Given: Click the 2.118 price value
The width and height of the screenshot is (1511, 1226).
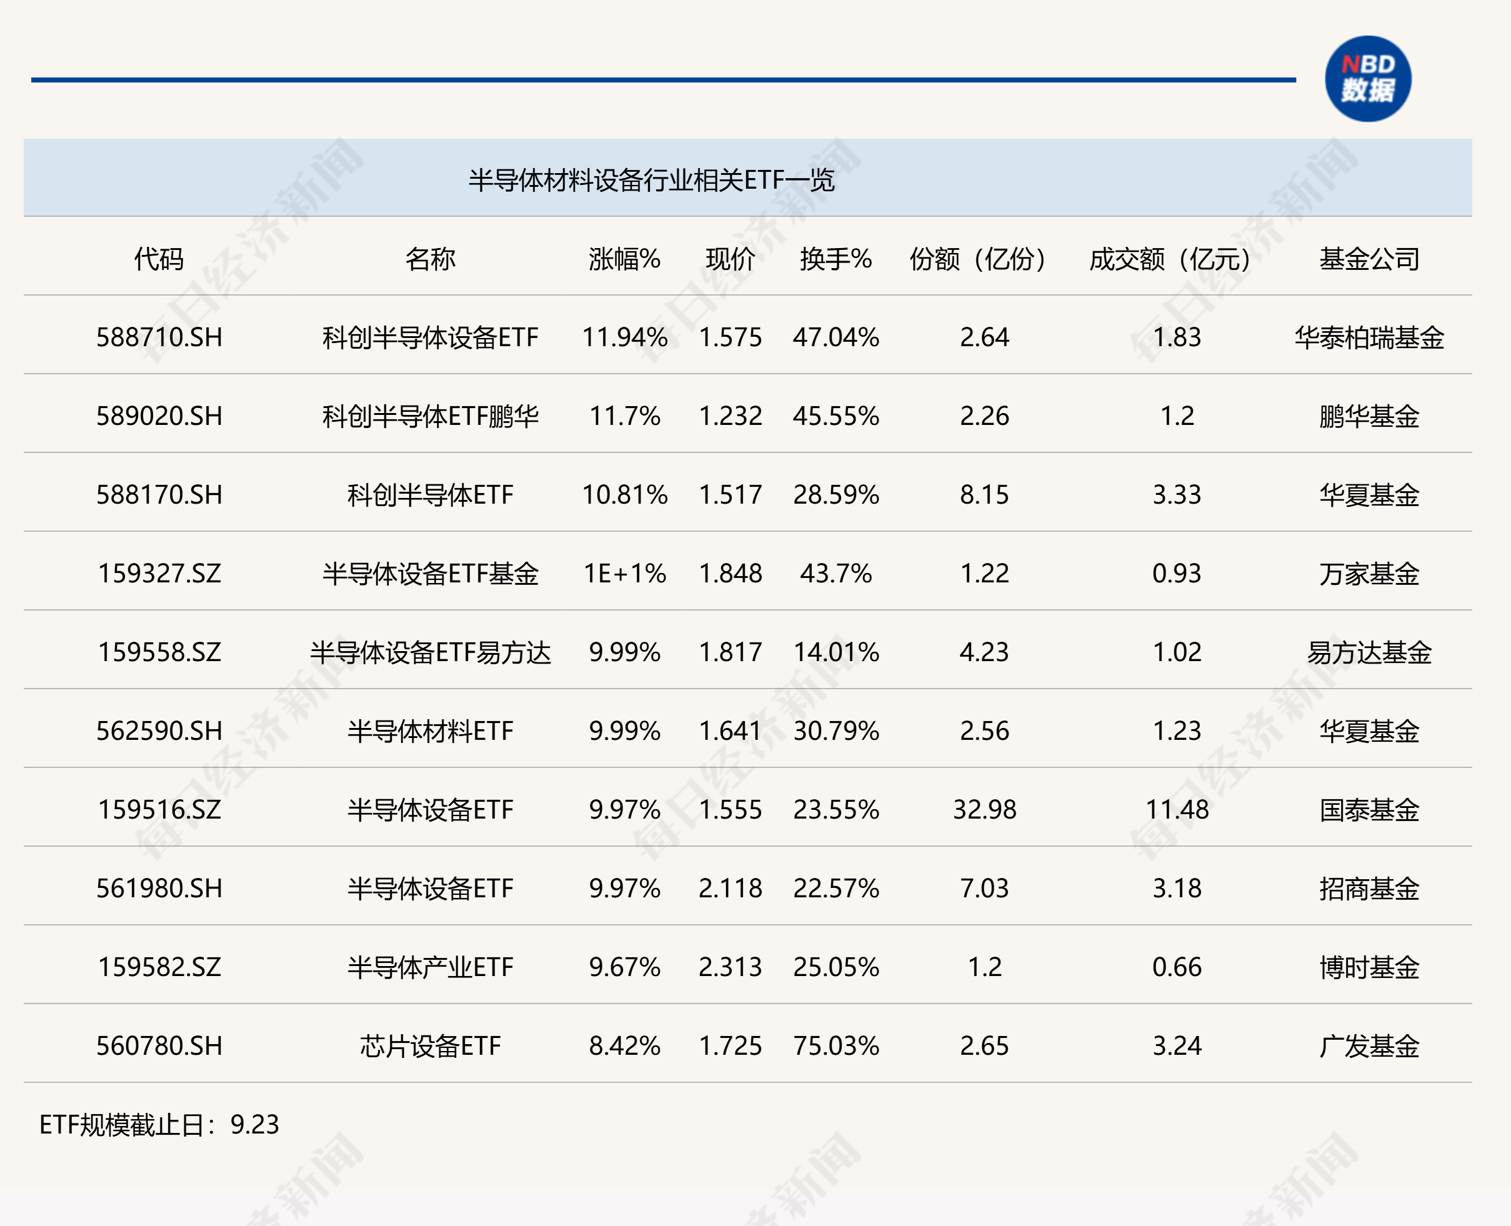Looking at the screenshot, I should coord(730,889).
